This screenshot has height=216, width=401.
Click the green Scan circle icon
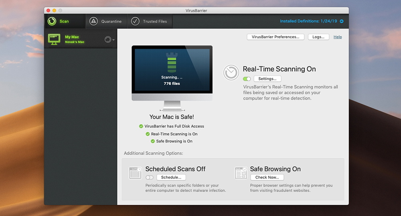click(x=52, y=21)
